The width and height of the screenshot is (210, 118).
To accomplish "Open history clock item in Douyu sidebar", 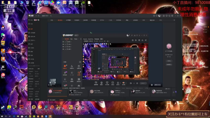I will coord(31,24).
